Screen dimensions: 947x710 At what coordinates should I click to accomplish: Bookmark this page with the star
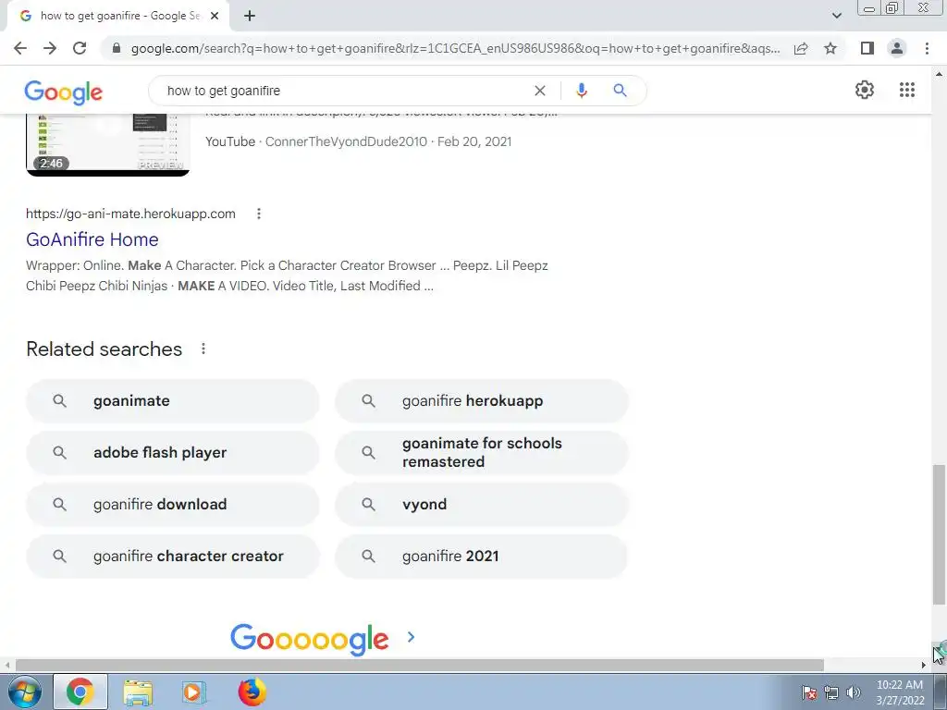(830, 48)
